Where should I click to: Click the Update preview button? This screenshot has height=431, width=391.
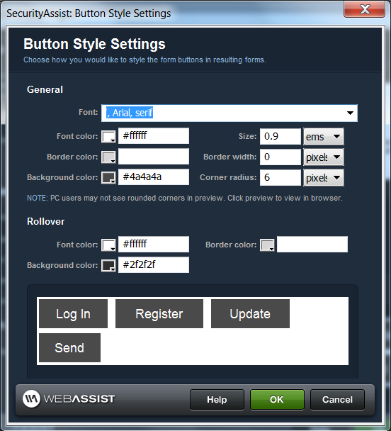pos(250,313)
